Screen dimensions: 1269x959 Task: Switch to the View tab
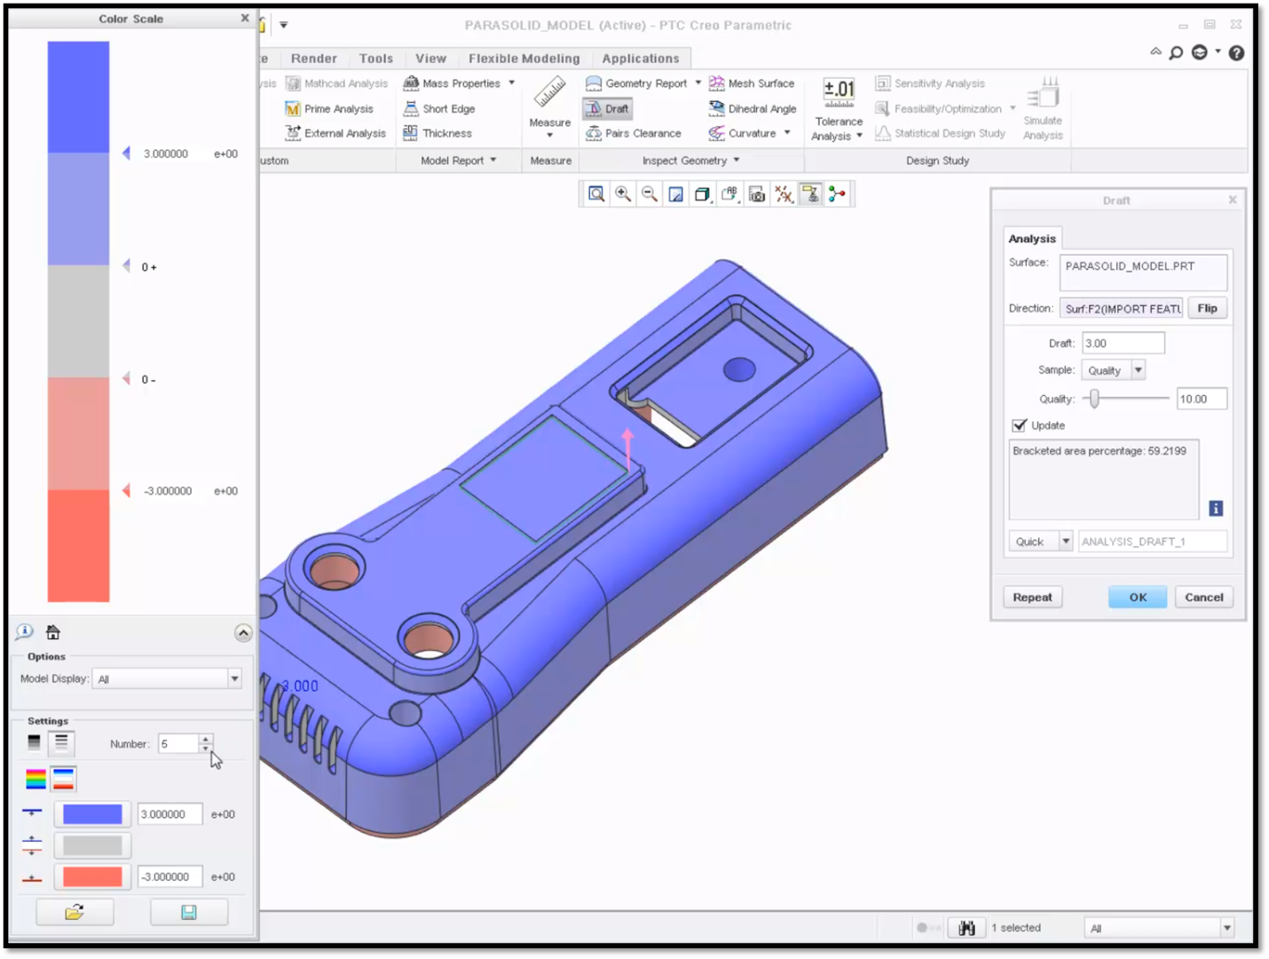431,59
